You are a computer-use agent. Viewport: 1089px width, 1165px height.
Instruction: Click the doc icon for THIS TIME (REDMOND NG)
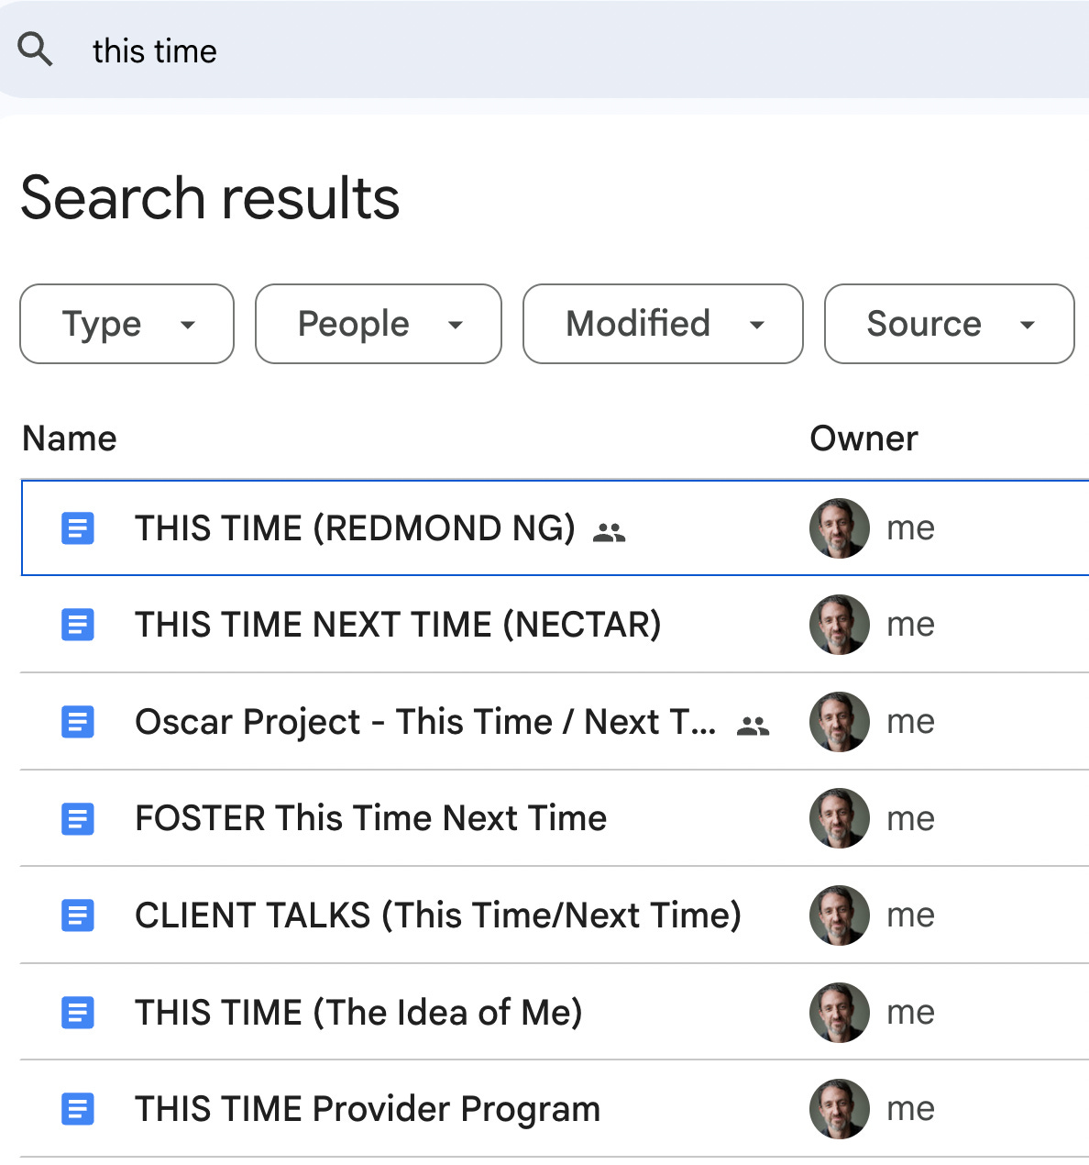pyautogui.click(x=78, y=528)
